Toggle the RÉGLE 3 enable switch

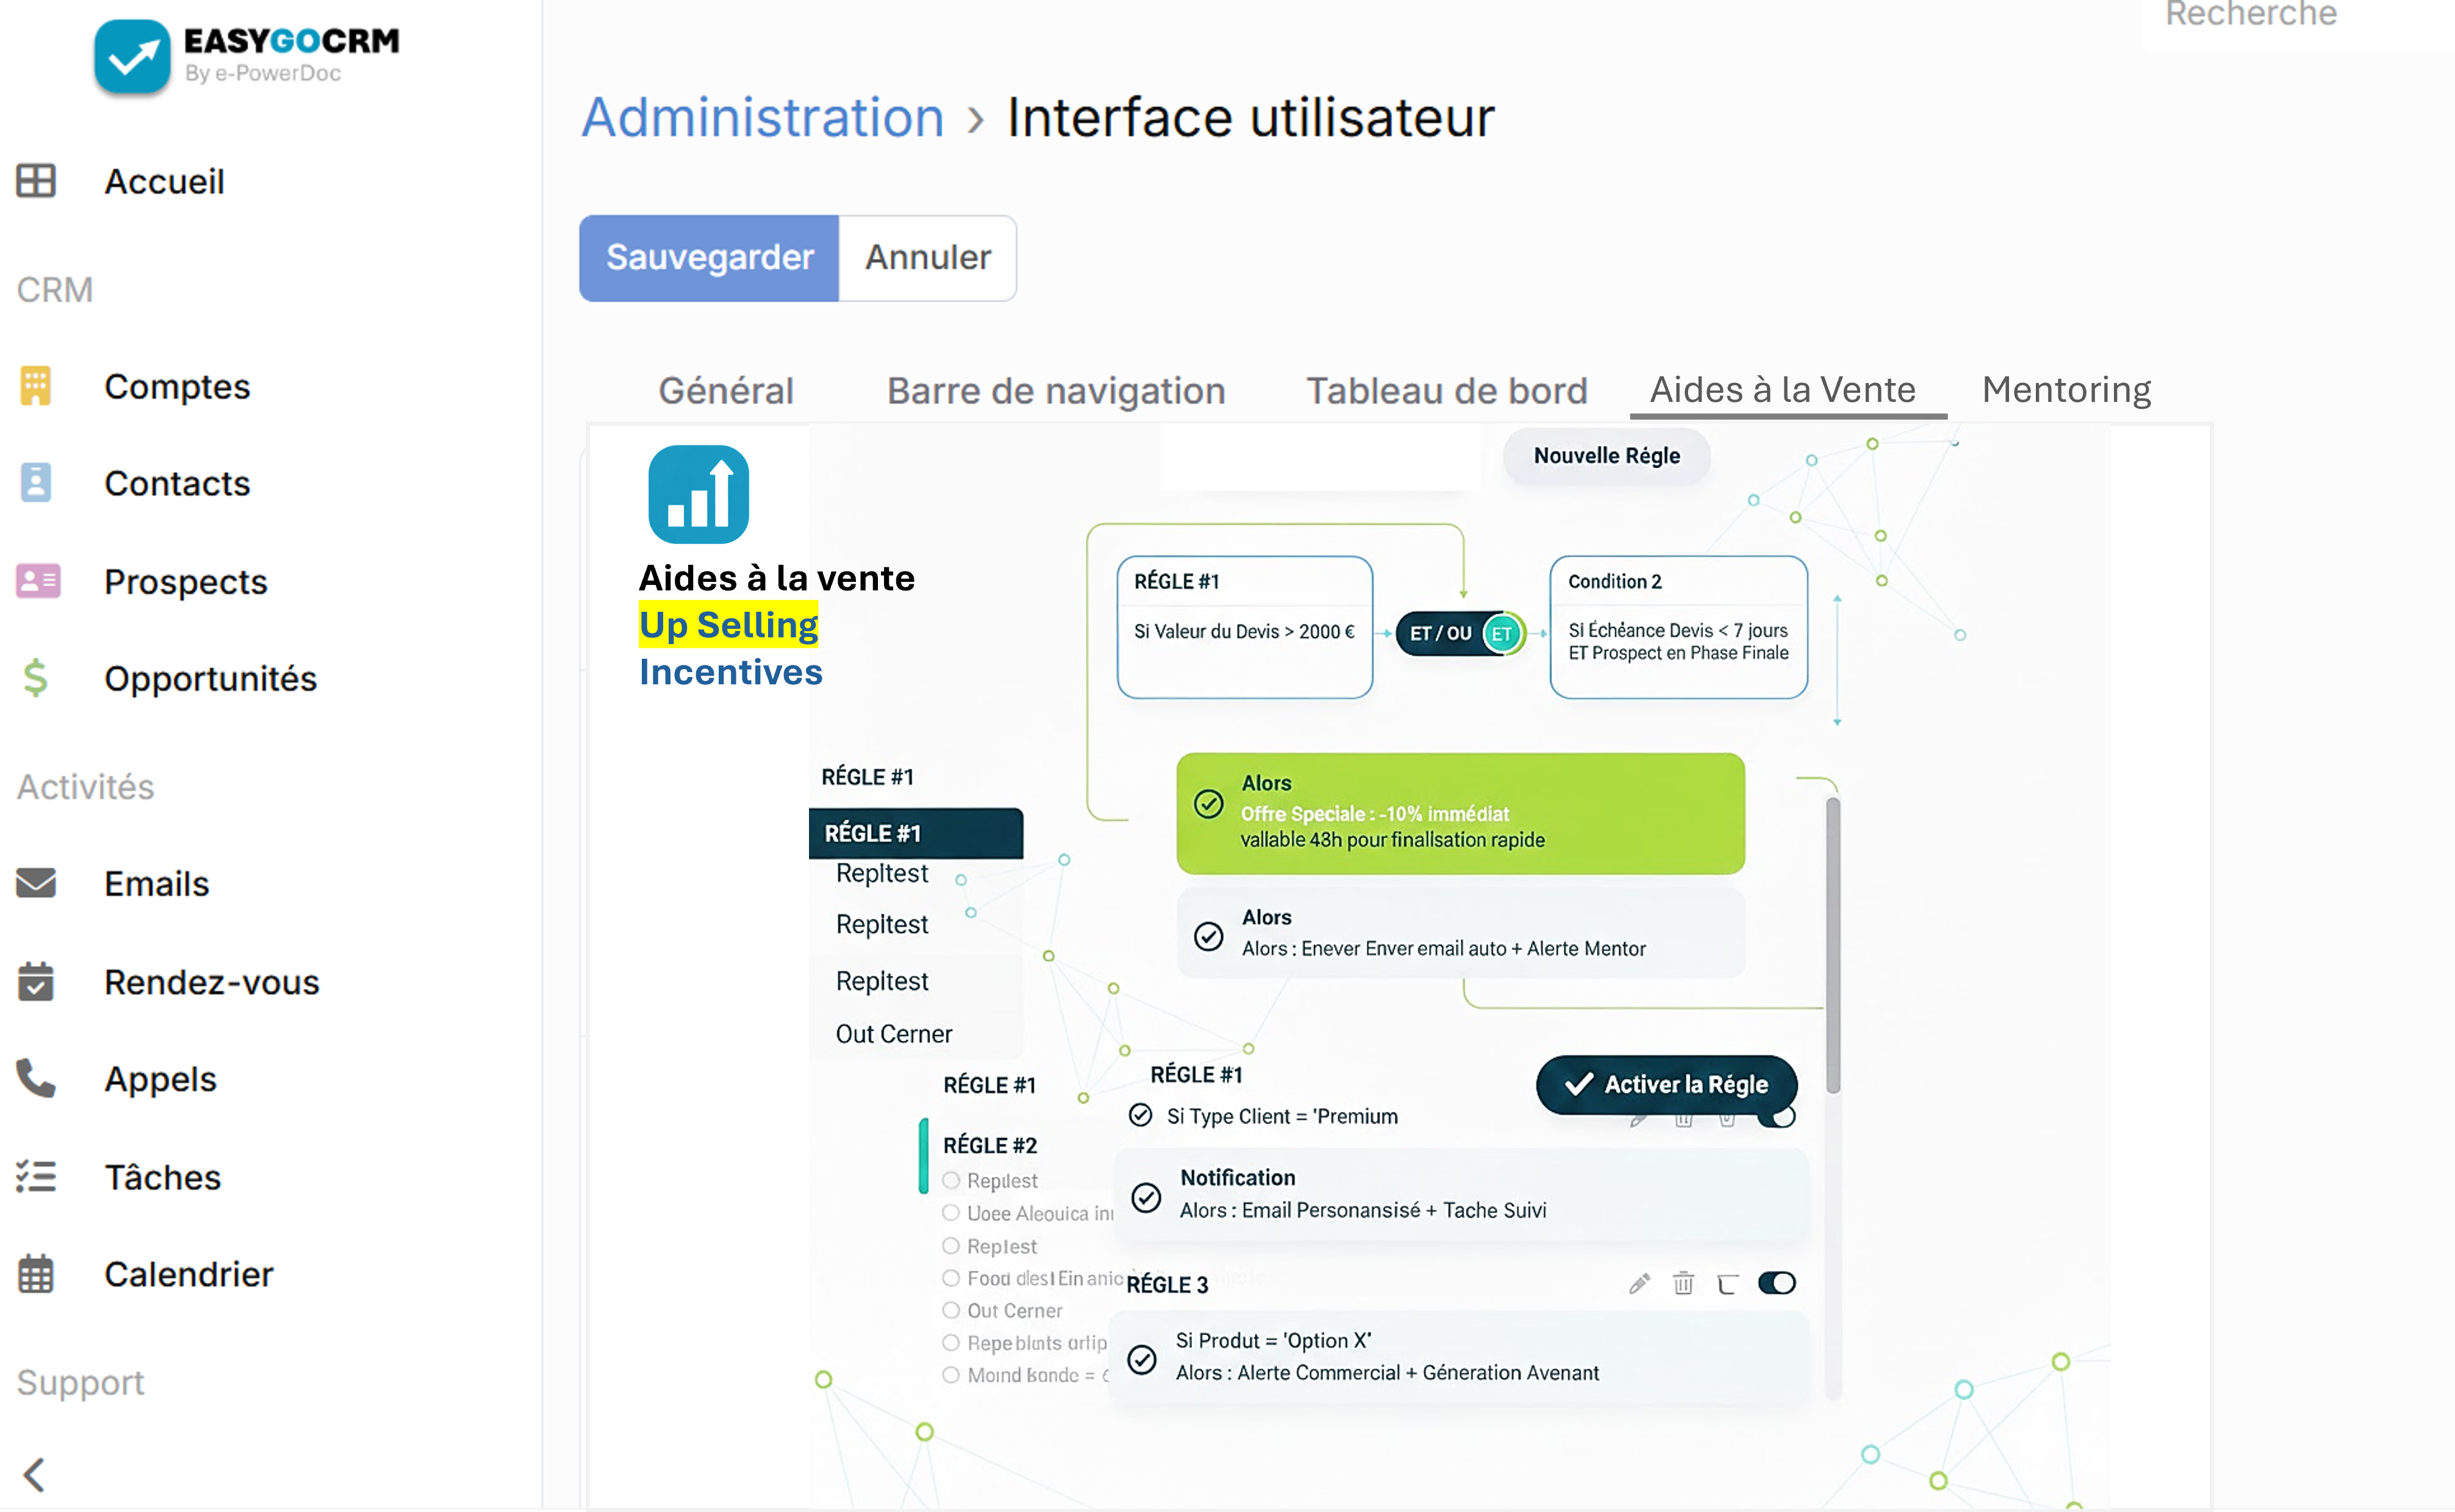1776,1283
